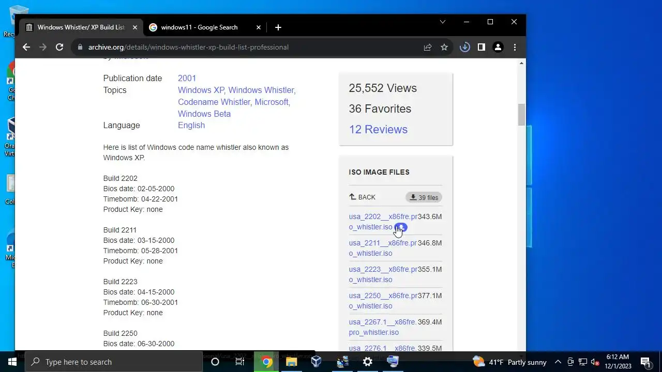Screen dimensions: 662x372
Task: Open Settings gear in the taskbar
Action: tap(368, 362)
